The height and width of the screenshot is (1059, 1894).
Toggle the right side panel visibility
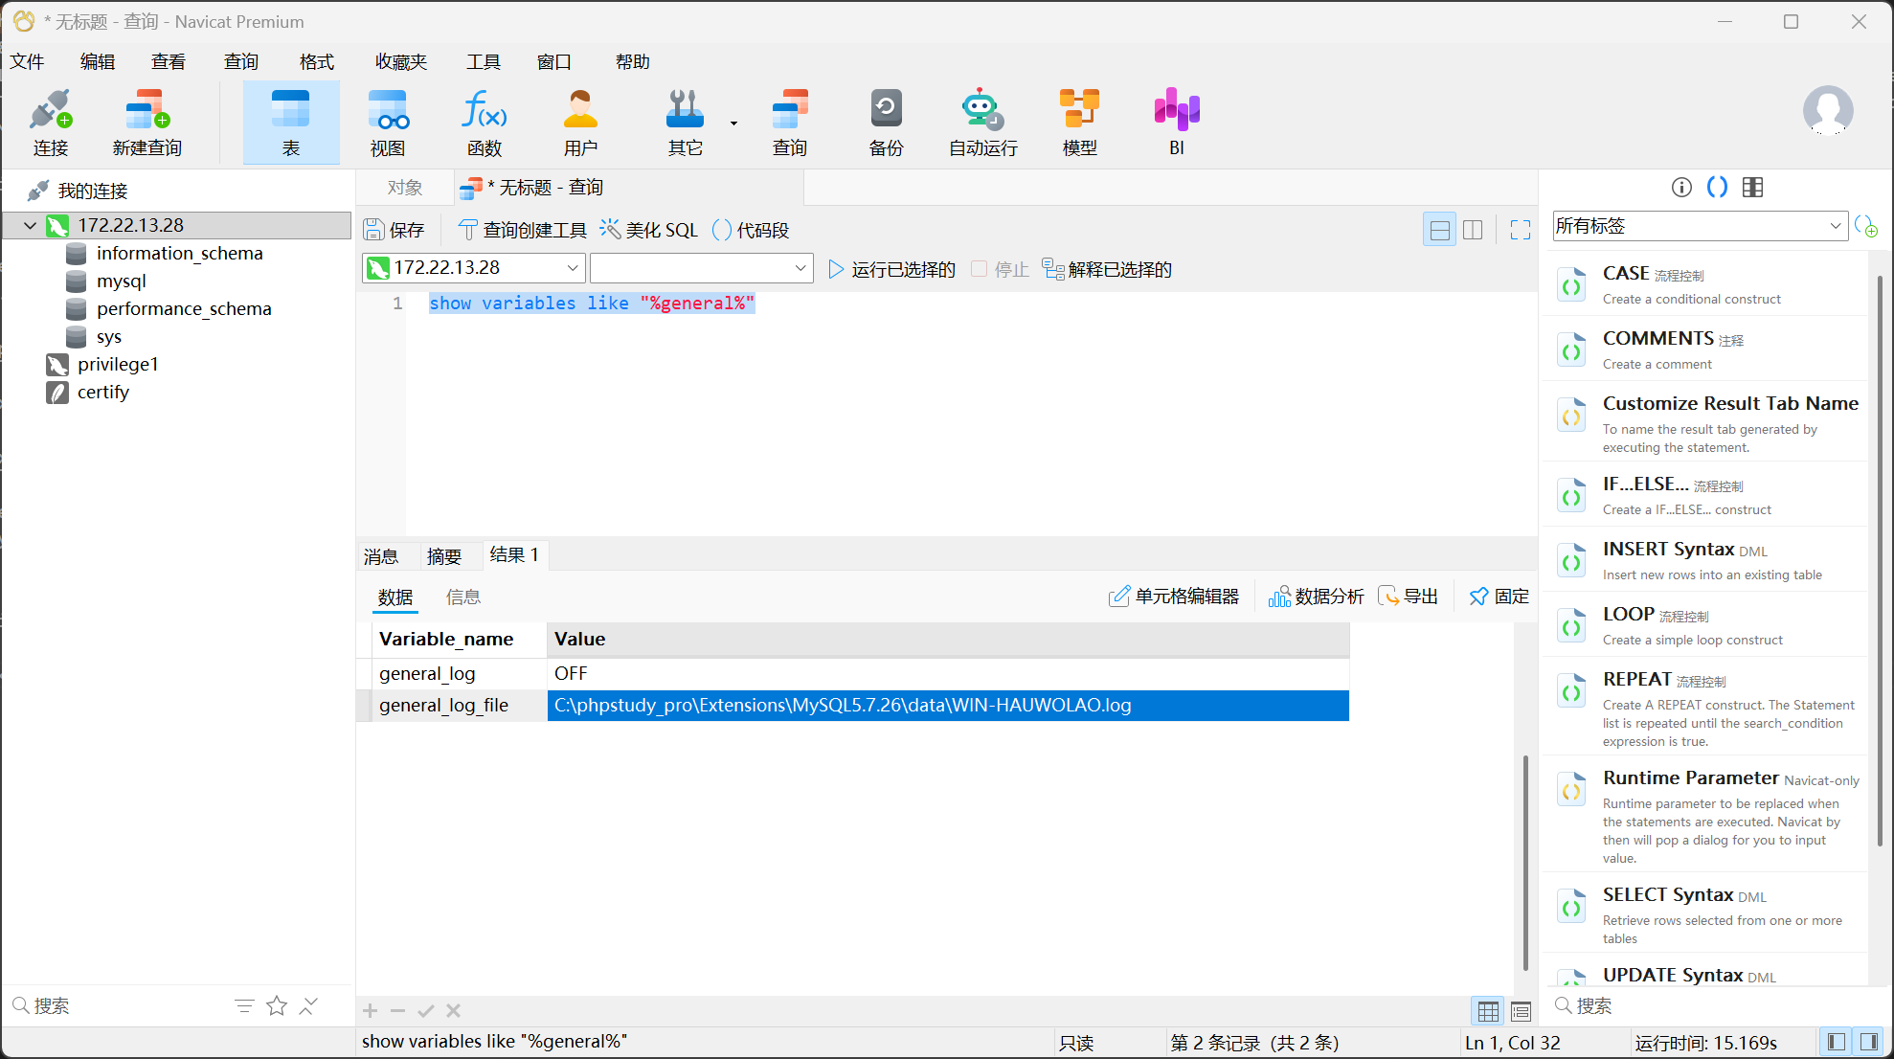click(x=1868, y=1042)
